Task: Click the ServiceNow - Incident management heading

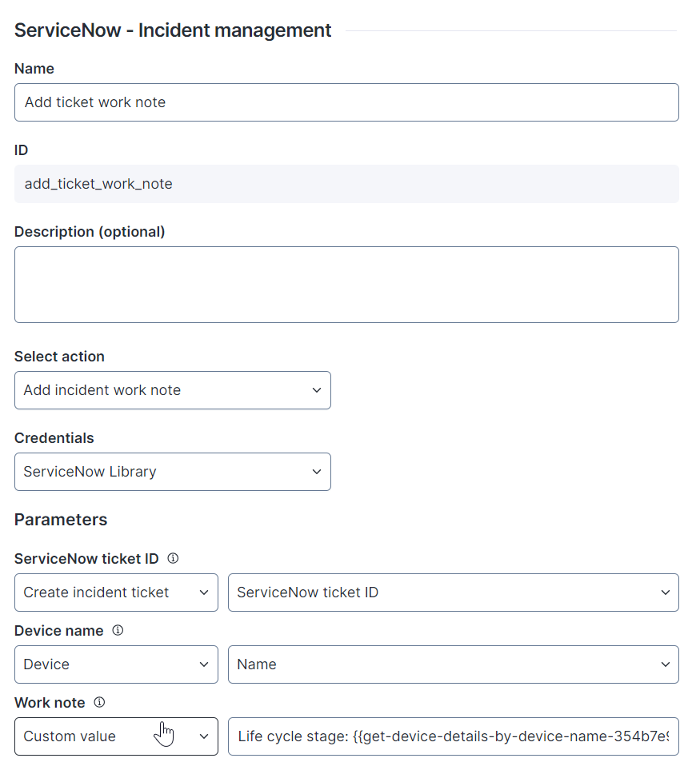Action: (x=173, y=30)
